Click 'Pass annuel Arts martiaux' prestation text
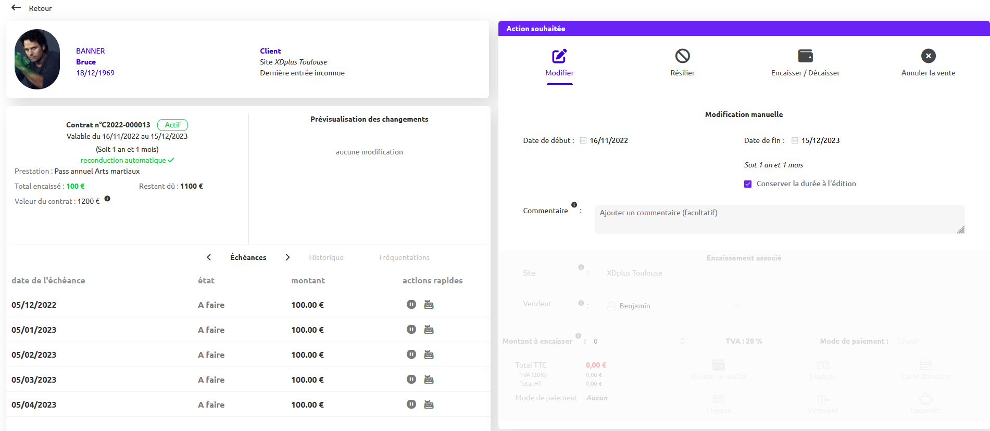 (x=97, y=171)
